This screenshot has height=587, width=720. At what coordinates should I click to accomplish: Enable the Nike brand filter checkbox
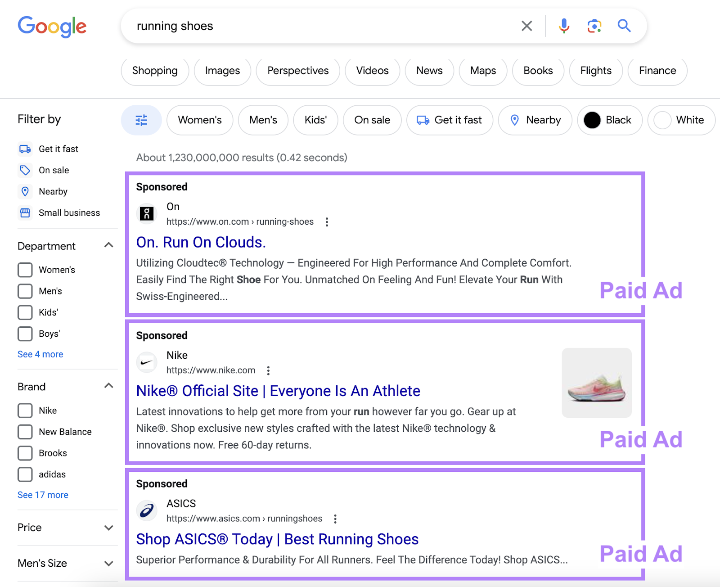tap(24, 410)
